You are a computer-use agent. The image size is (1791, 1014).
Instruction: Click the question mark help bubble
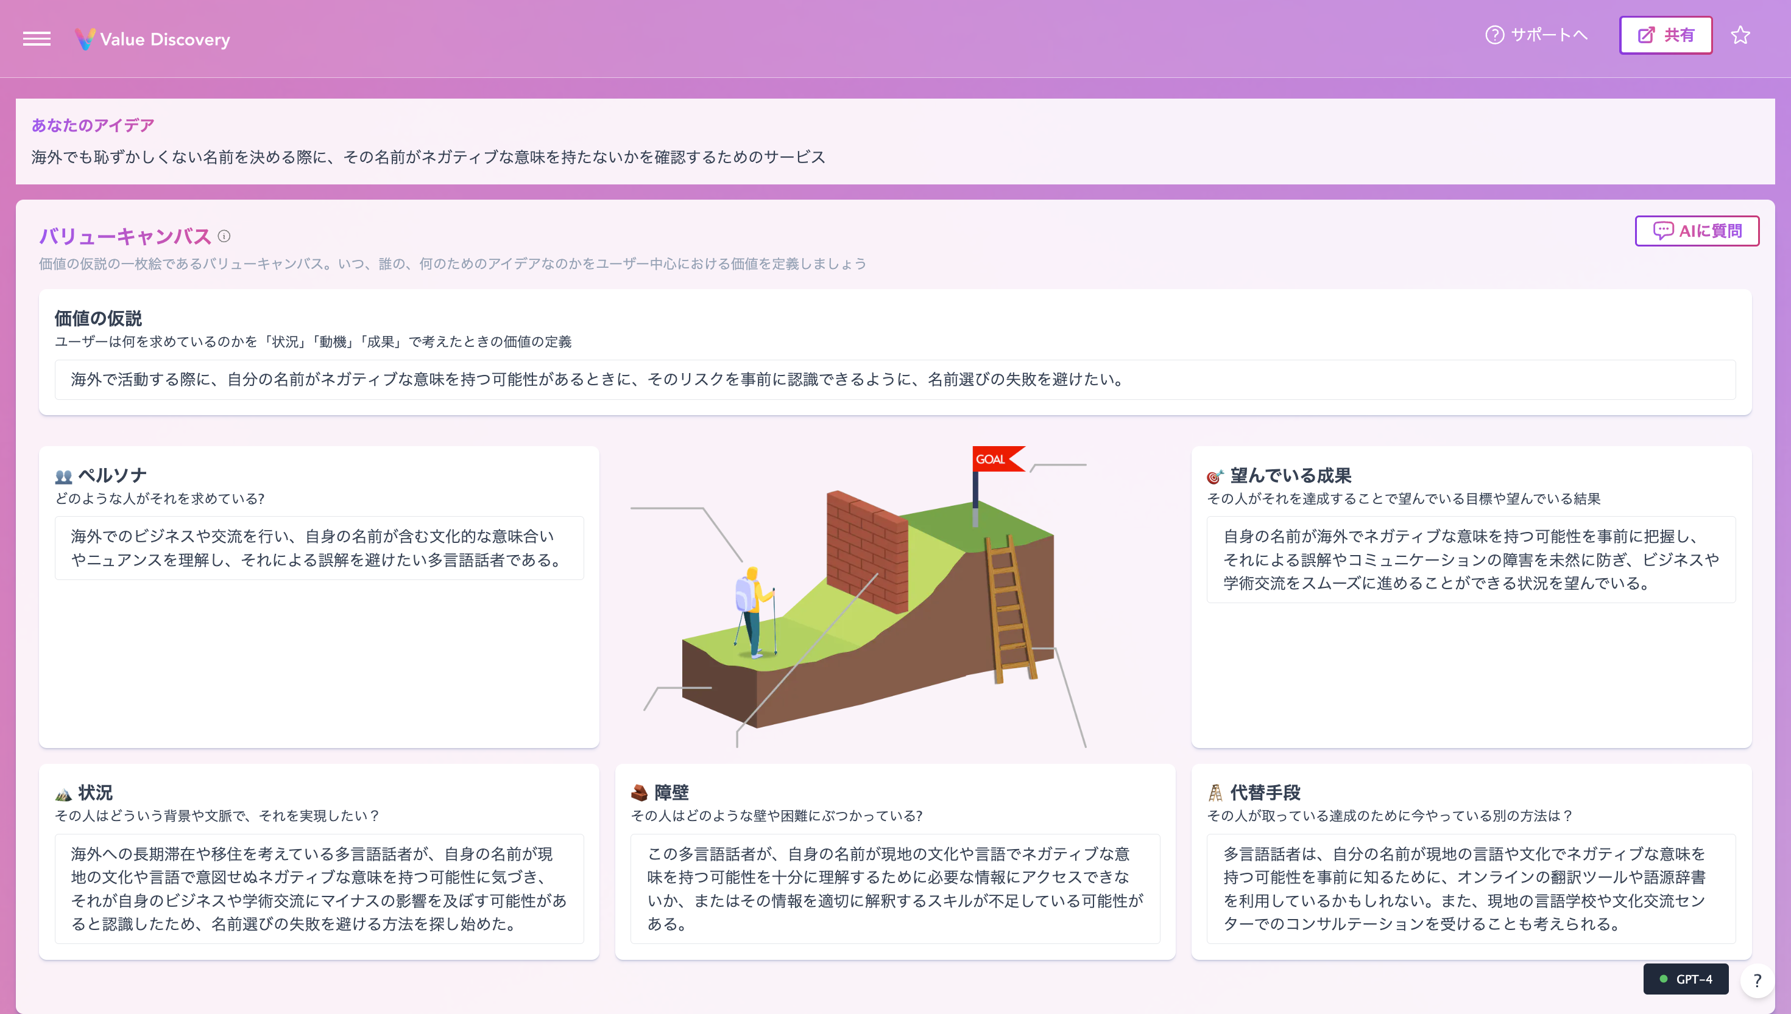(x=1757, y=980)
